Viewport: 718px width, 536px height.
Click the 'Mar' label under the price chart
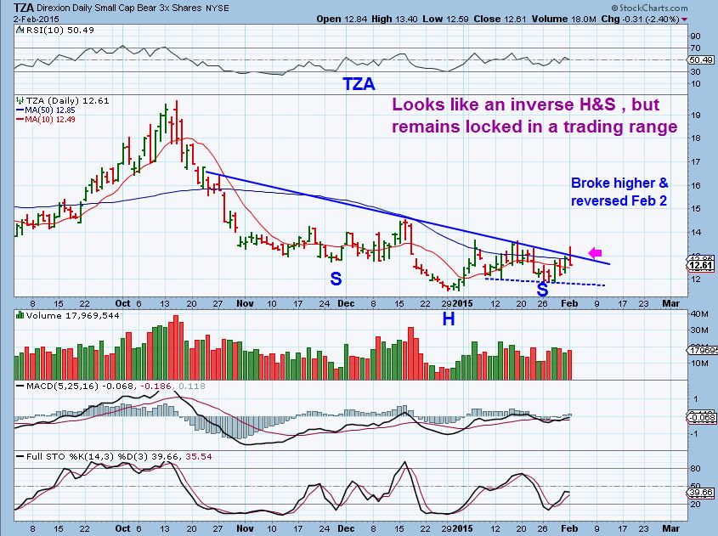tap(670, 303)
